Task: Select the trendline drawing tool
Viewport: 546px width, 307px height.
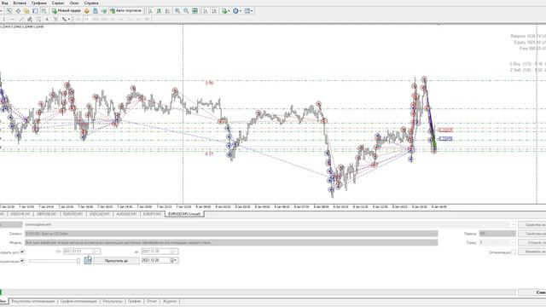Action: (21, 19)
